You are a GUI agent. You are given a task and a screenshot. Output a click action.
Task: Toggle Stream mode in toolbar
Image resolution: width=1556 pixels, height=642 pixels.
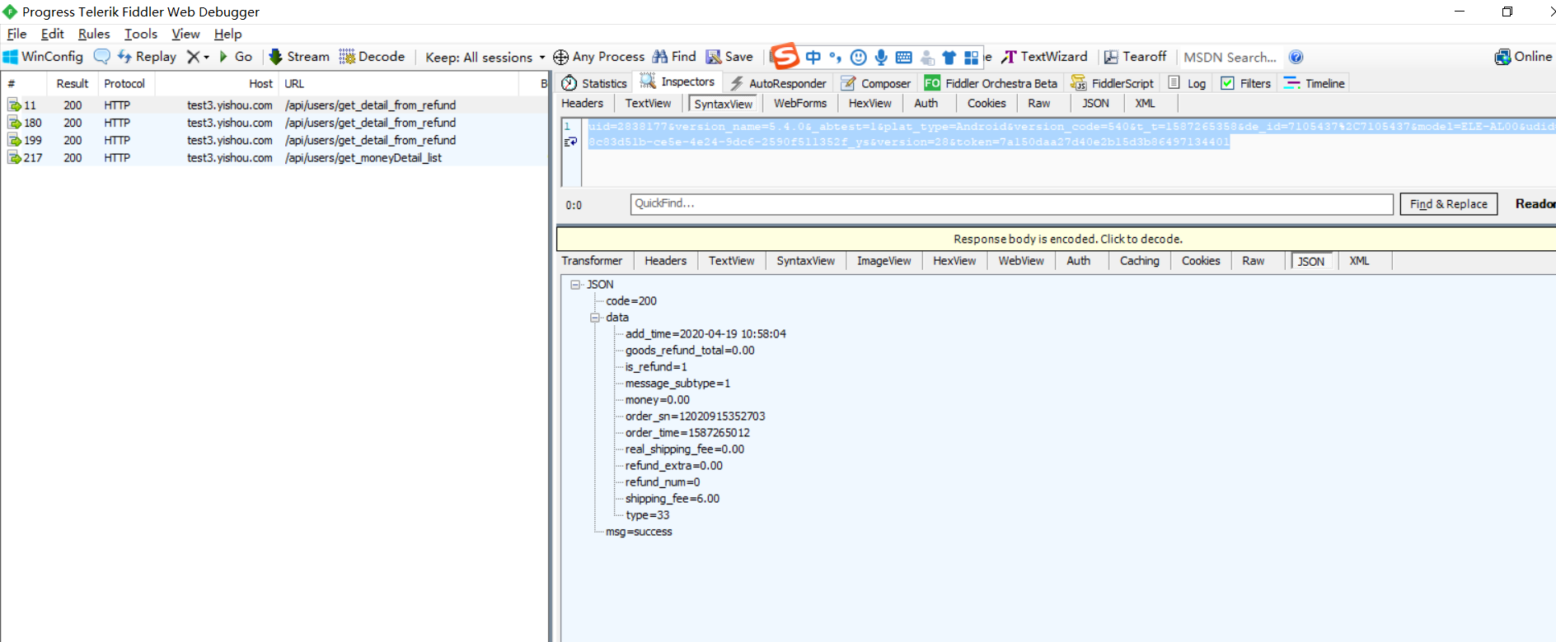299,57
